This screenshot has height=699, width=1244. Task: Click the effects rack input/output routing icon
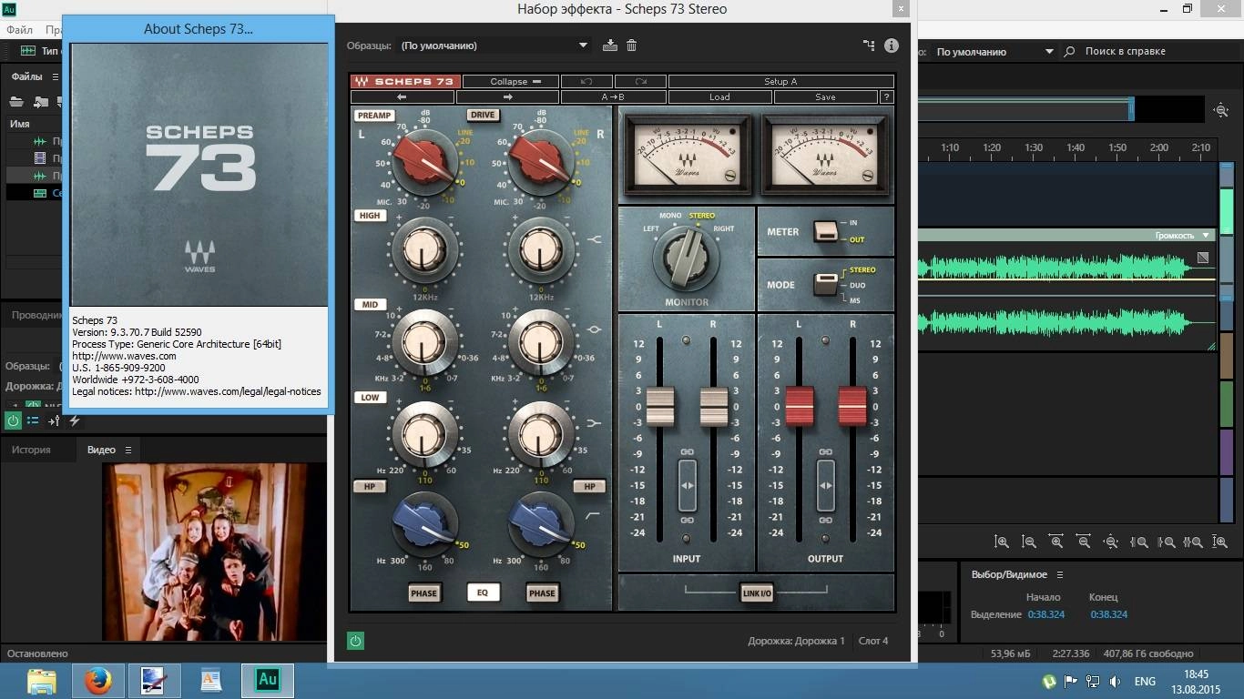[54, 420]
